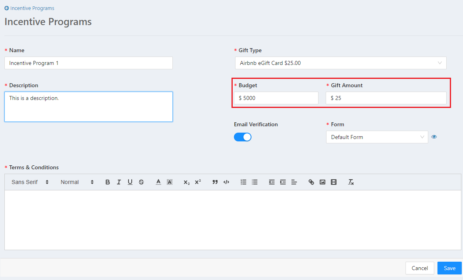Save the incentive program
This screenshot has height=280, width=463.
click(449, 268)
